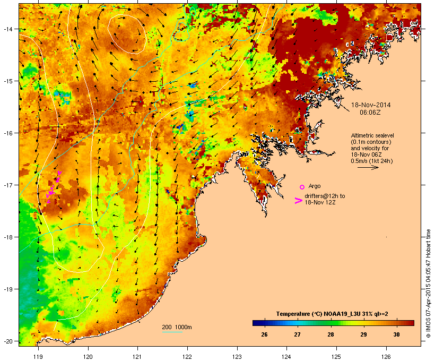Click the drifters@12h legend text
Image resolution: width=435 pixels, height=361 pixels.
(325, 196)
